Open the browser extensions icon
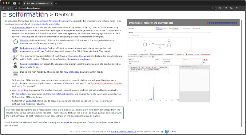This screenshot has height=135, width=246. click(x=220, y=8)
